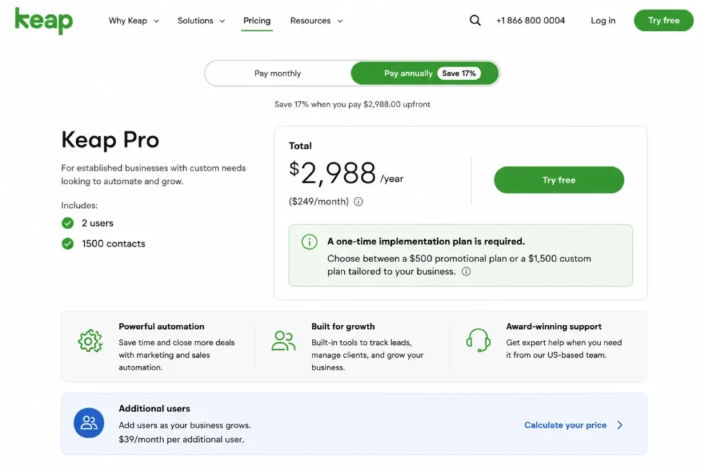This screenshot has width=705, height=470.
Task: Click the Save 17% badge
Action: (x=459, y=73)
